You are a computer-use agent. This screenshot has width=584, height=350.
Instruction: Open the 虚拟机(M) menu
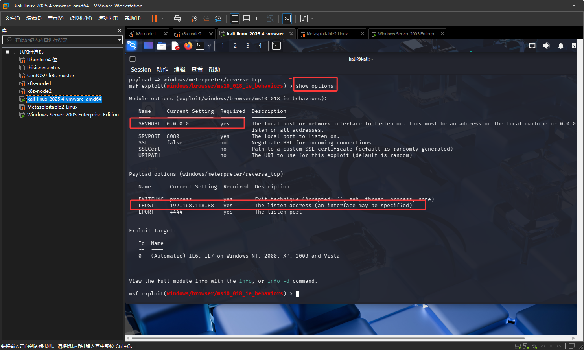click(81, 18)
